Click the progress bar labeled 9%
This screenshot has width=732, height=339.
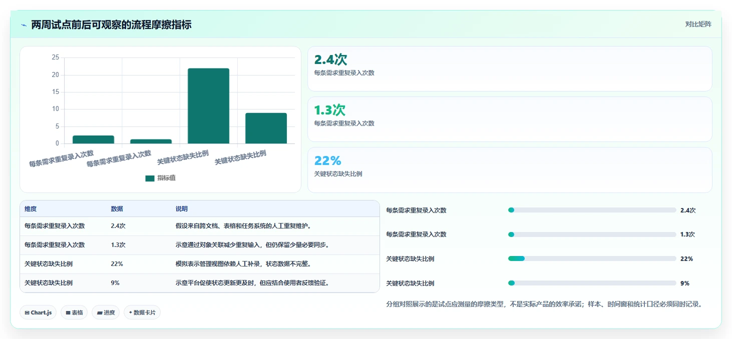click(x=592, y=283)
